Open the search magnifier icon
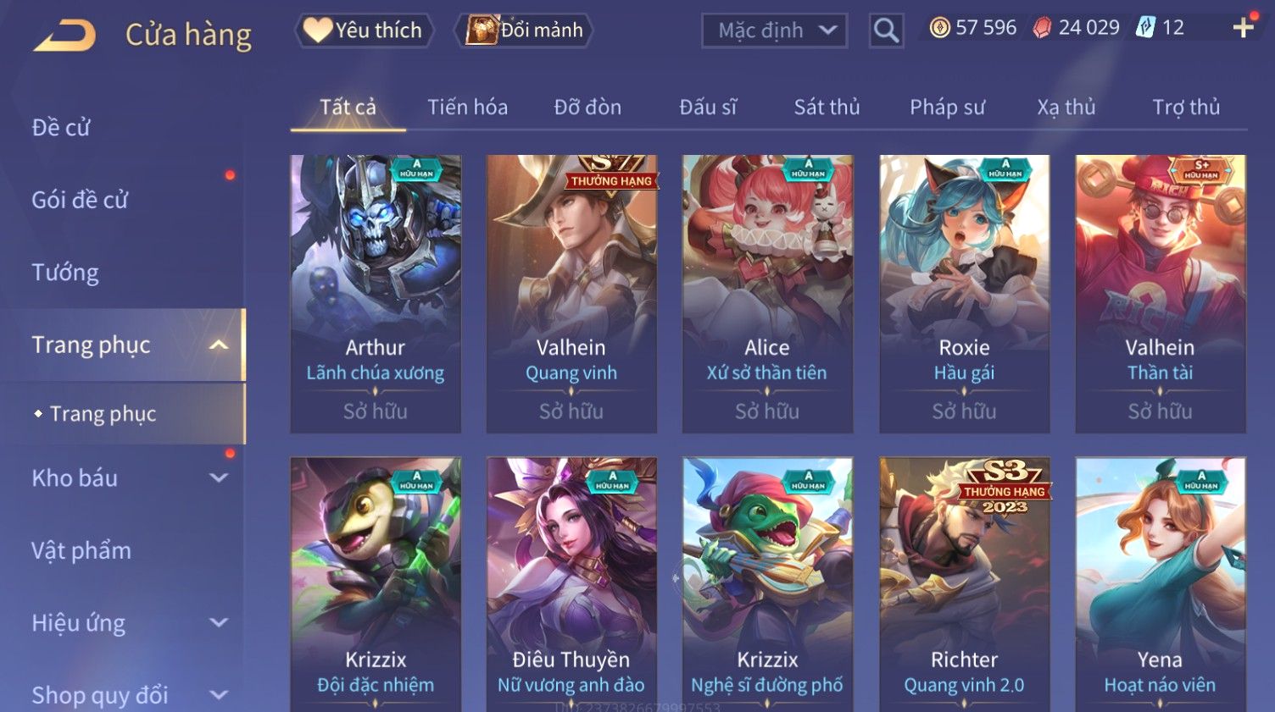The height and width of the screenshot is (712, 1275). click(886, 30)
